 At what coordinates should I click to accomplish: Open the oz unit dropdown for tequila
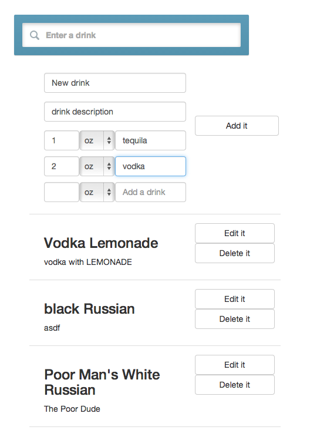(97, 140)
